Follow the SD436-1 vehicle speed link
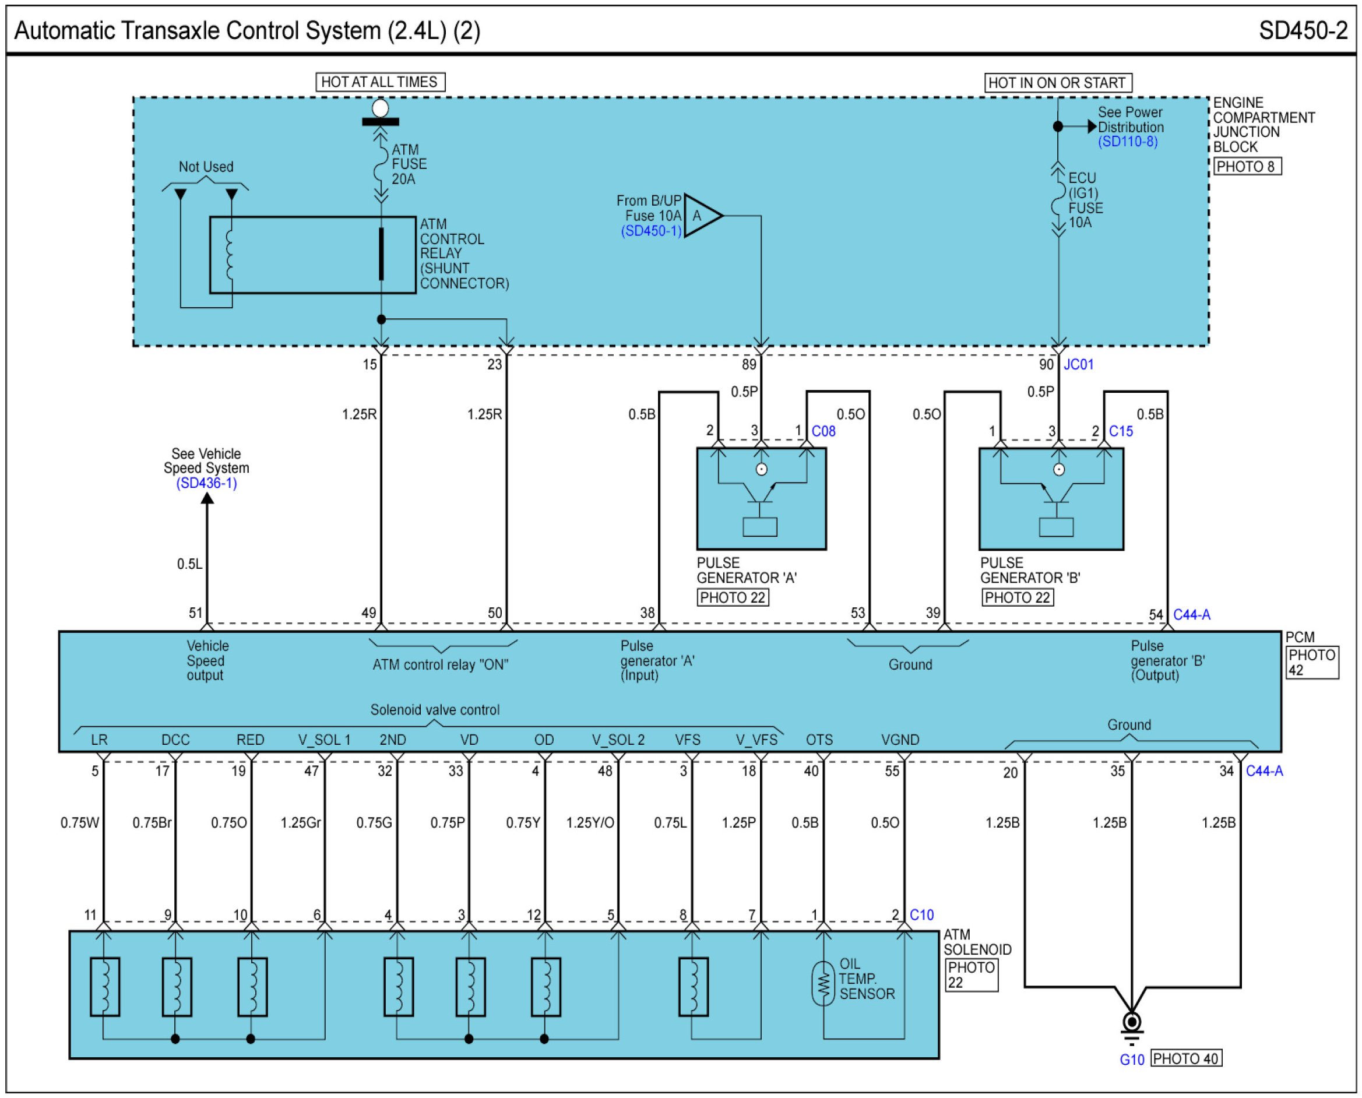This screenshot has height=1098, width=1362. (x=206, y=483)
